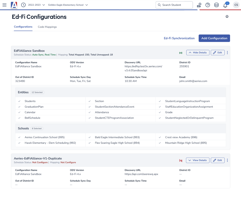This screenshot has height=203, width=241.
Task: Open the 2022-2023 year dropdown
Action: [x=36, y=5]
